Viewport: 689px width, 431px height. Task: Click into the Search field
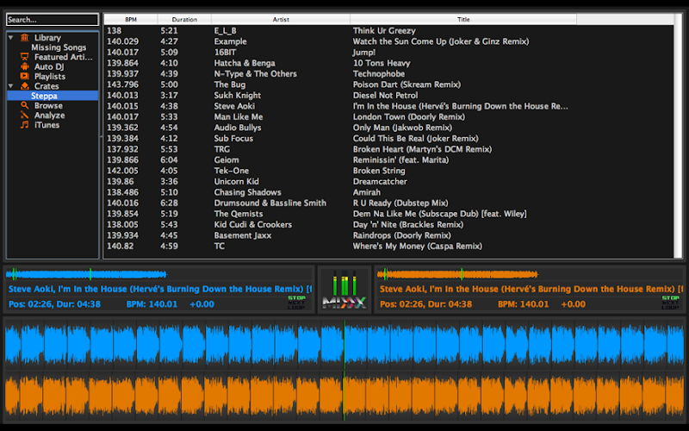53,19
